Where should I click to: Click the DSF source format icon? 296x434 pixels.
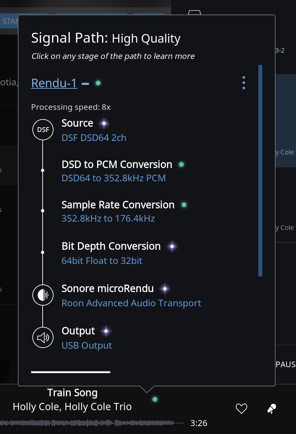point(43,130)
